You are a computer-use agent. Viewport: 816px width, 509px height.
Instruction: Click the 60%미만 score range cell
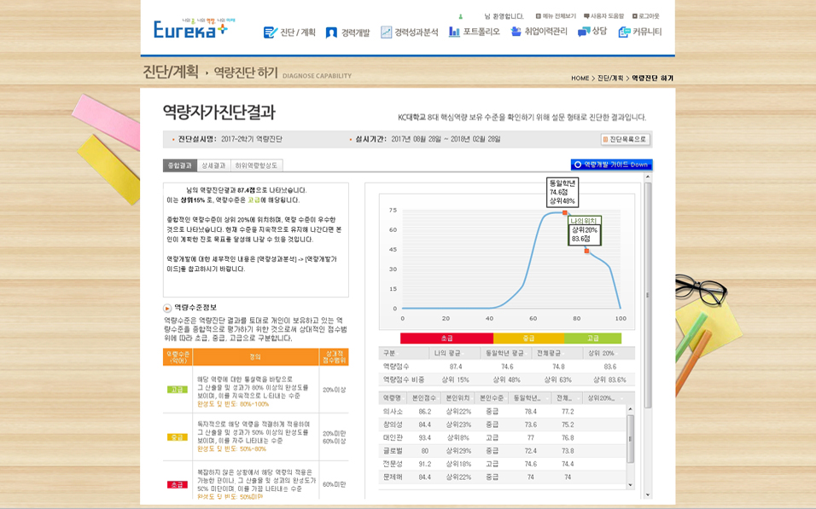point(334,484)
